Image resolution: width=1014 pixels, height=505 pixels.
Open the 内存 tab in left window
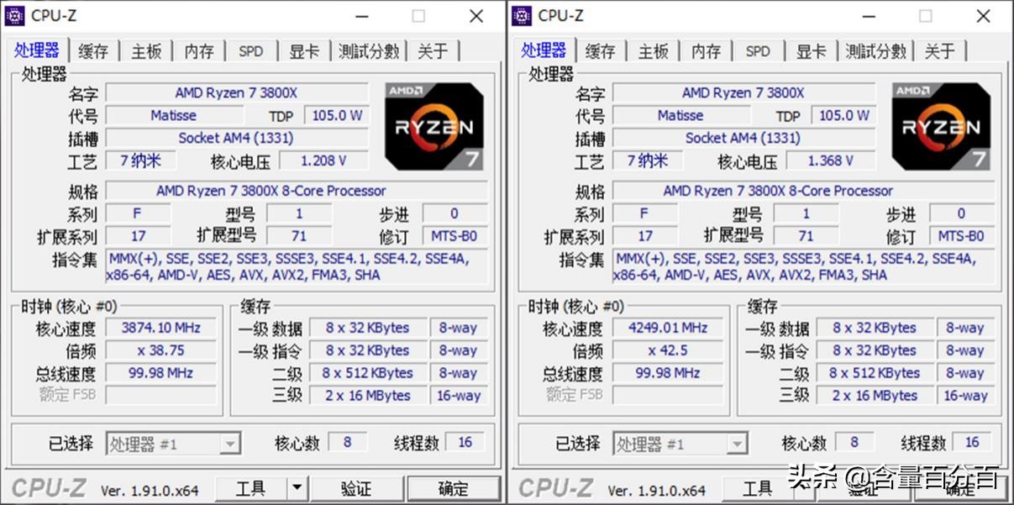[x=199, y=50]
